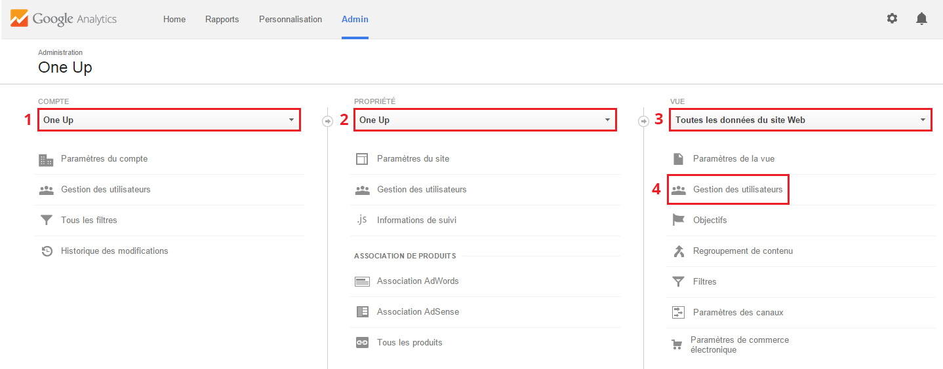Open Filtres in the Vue column
943x369 pixels.
pos(705,282)
